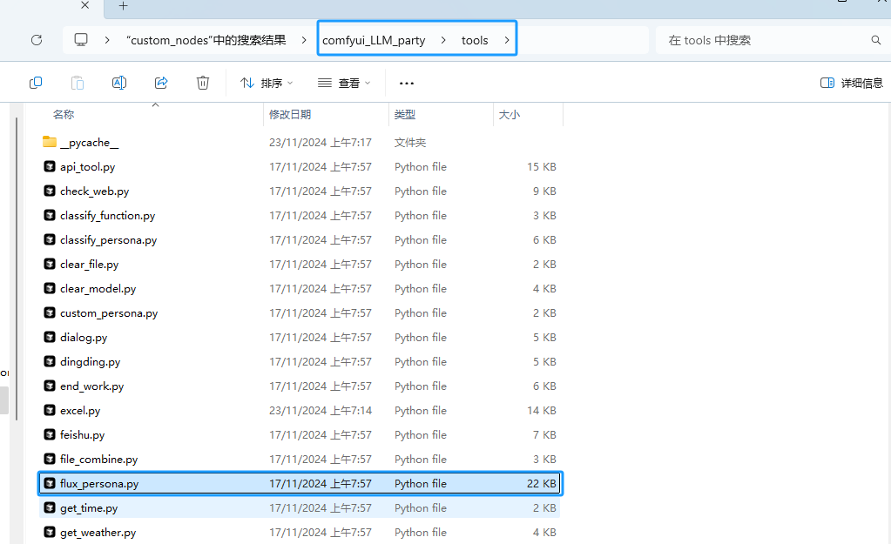Click the flux_persona.py file icon
The width and height of the screenshot is (891, 544).
point(50,483)
